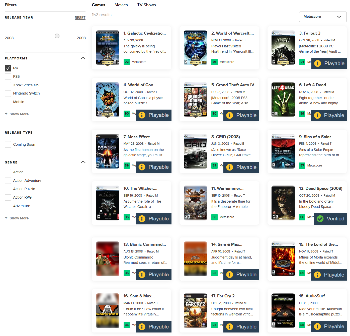Switch to the TV Shows tab
The image size is (350, 336).
(x=146, y=5)
